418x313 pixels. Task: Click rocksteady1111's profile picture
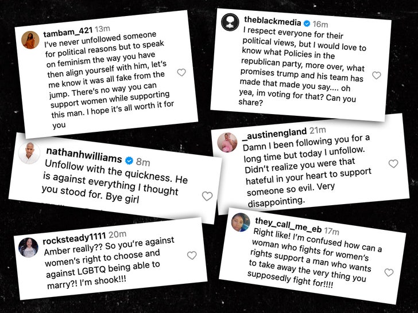click(29, 247)
